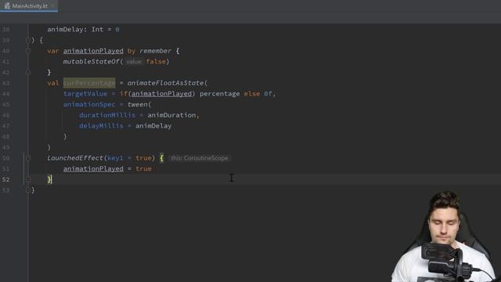Click 'animationPlayed' assignment on line 51
The height and width of the screenshot is (282, 501).
[93, 169]
